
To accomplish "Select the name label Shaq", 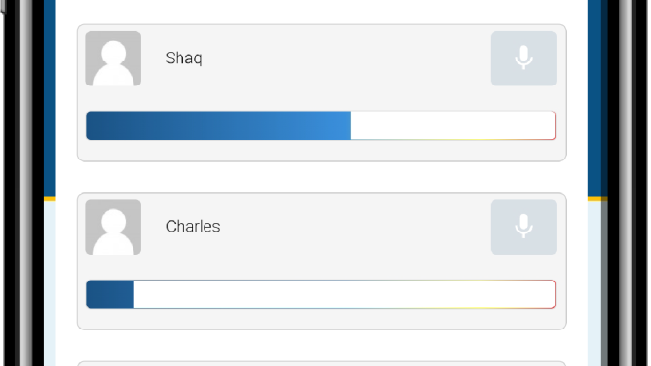I will click(x=184, y=59).
